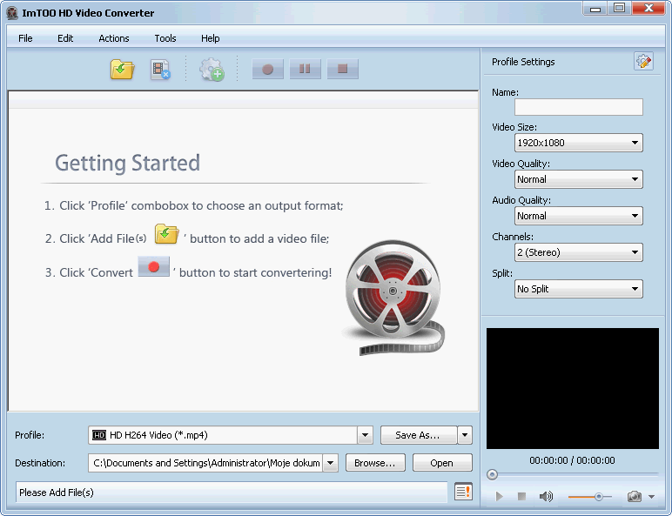This screenshot has height=516, width=672.
Task: Mute the preview speaker icon
Action: coord(546,496)
